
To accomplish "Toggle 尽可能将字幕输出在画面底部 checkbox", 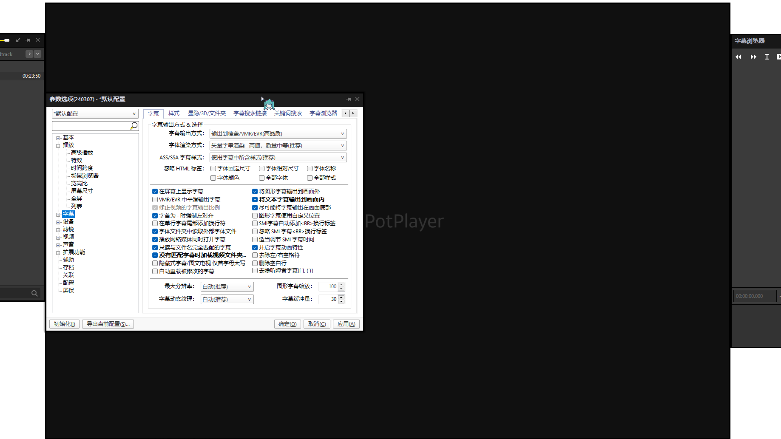I will (x=255, y=207).
